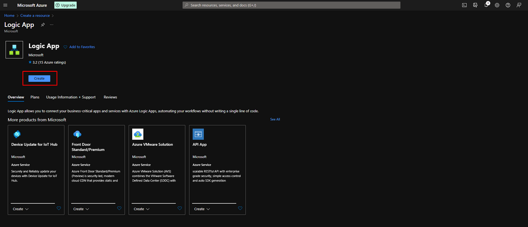This screenshot has width=528, height=227.
Task: Open the Feedback icon in top bar
Action: [519, 5]
